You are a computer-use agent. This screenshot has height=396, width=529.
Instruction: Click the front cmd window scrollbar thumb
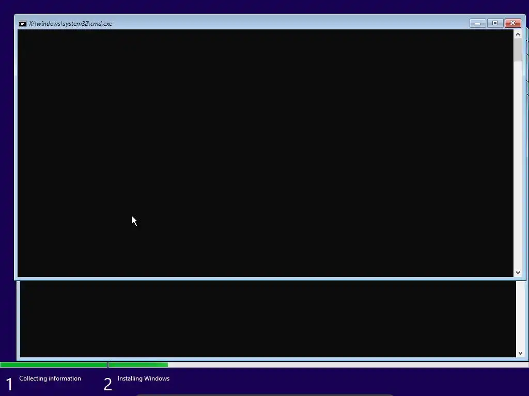(x=518, y=50)
